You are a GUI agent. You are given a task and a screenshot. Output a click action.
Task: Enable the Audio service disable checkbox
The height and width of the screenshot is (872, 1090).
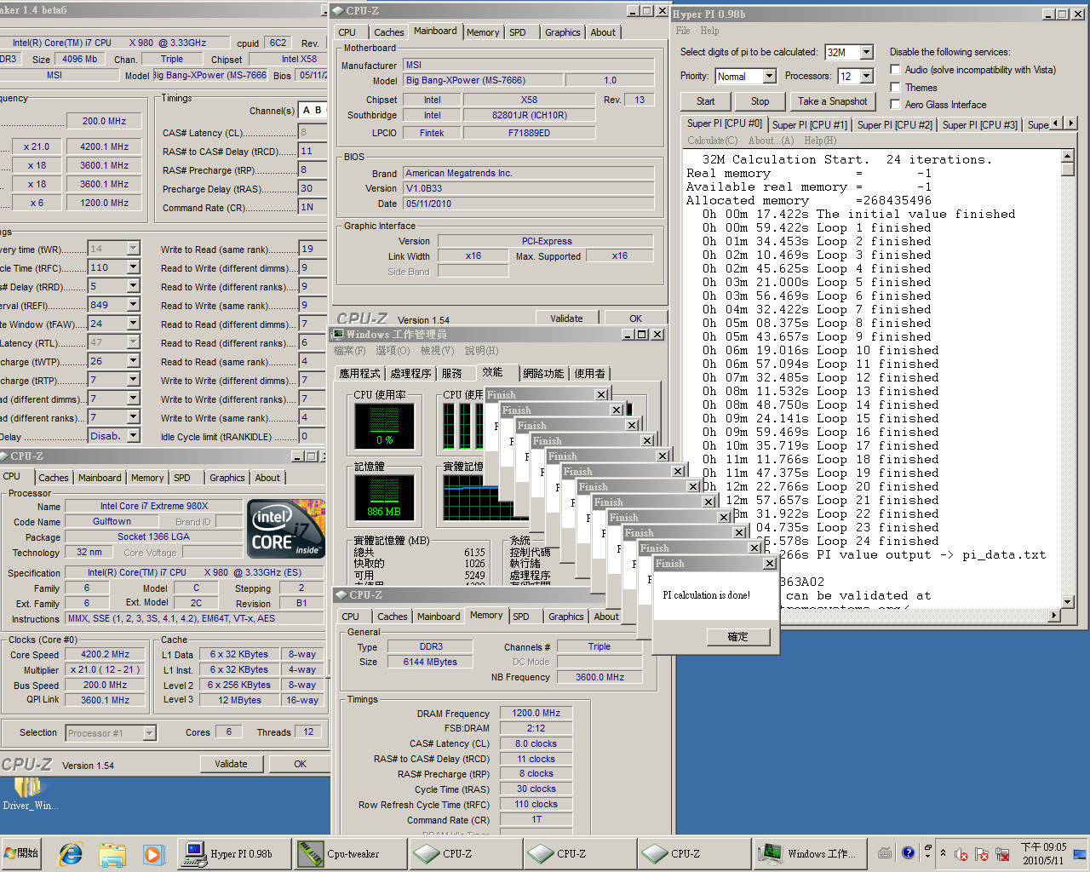coord(895,70)
